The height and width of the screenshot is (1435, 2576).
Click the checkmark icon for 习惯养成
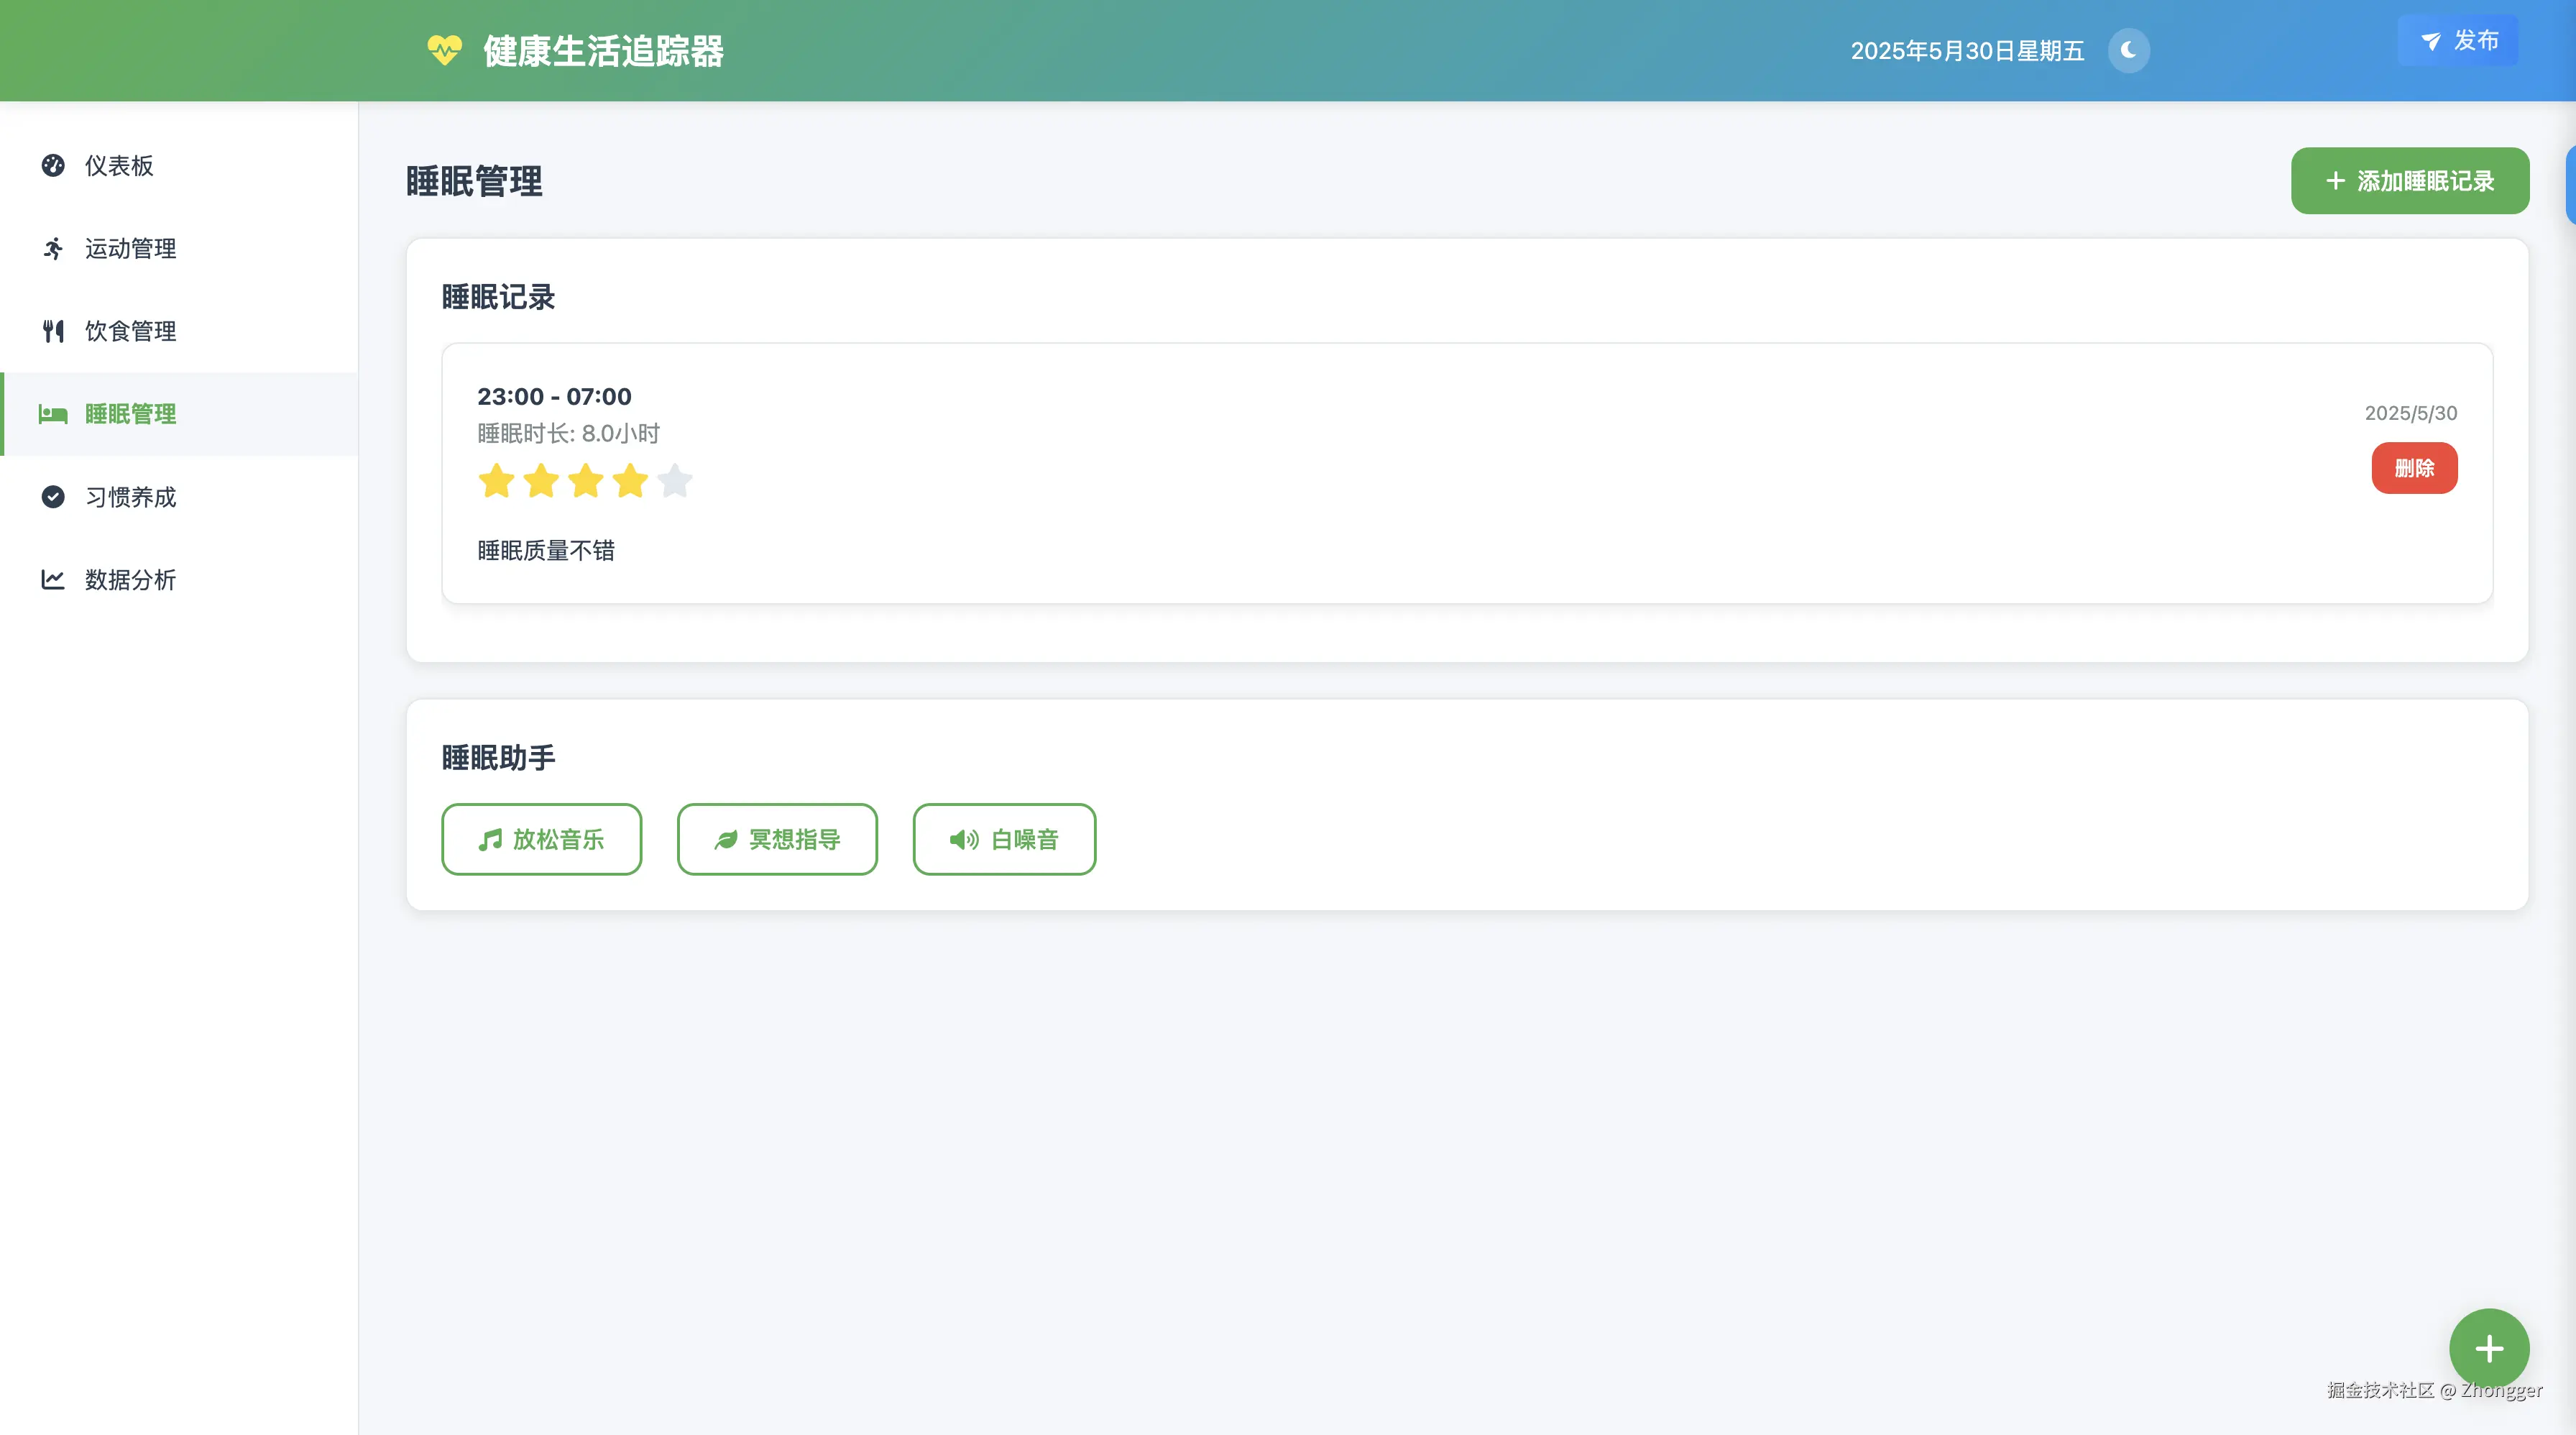tap(53, 497)
